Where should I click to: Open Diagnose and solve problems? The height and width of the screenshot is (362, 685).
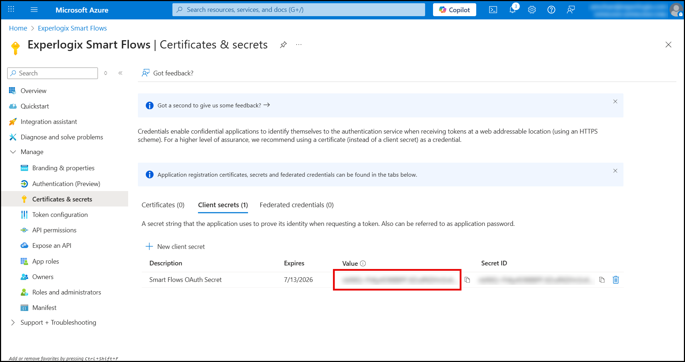(62, 137)
